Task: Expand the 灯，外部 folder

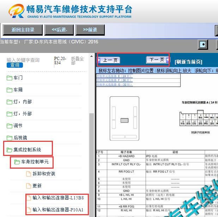Action: click(x=23, y=114)
